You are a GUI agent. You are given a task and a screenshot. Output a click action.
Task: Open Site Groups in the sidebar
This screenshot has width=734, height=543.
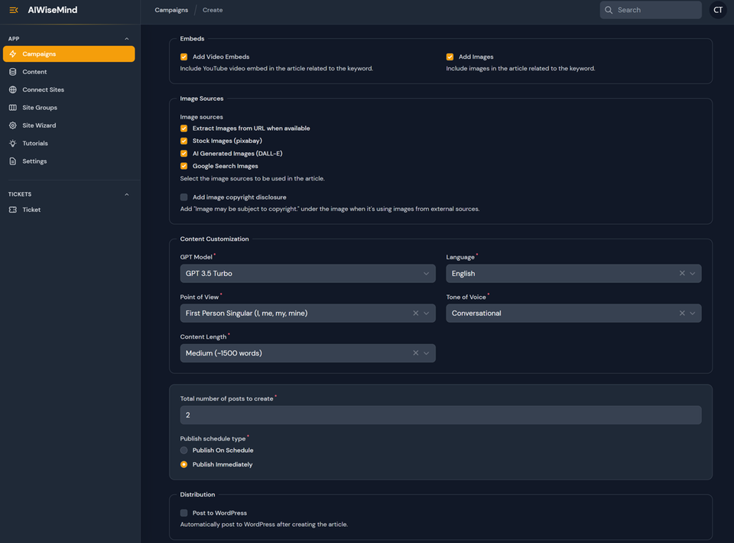[x=69, y=107]
